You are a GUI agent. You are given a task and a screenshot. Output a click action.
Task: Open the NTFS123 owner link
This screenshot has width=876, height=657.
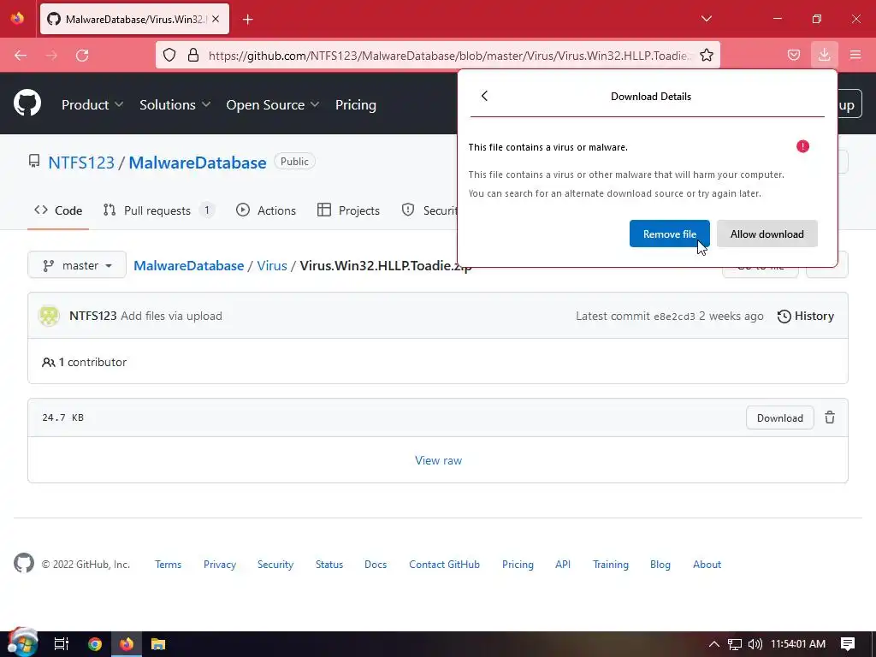point(81,163)
